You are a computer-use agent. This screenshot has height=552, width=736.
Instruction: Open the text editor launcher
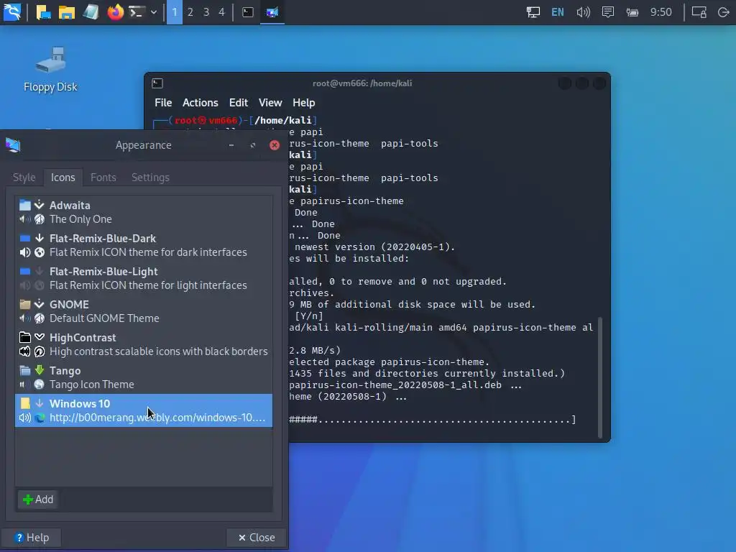coord(91,12)
